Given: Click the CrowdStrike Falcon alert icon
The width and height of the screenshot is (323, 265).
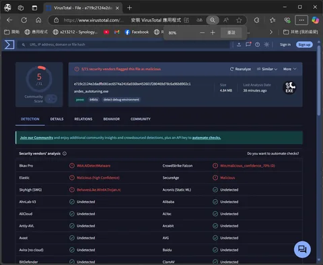Looking at the screenshot, I should 215,166.
